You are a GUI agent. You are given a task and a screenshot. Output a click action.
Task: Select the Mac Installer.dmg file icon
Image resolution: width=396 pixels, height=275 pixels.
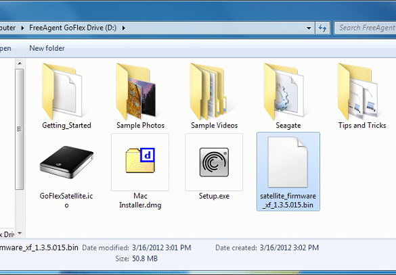tap(140, 161)
